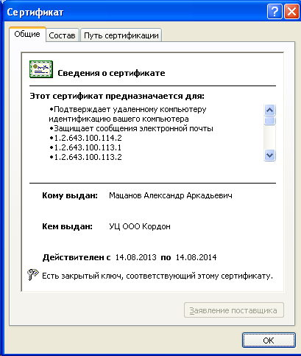This screenshot has height=356, width=301.
Task: Click 'Есть закрытый ключ' message text
Action: 157,276
